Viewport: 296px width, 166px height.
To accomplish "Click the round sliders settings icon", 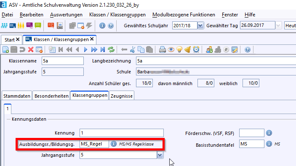I will coord(226,49).
